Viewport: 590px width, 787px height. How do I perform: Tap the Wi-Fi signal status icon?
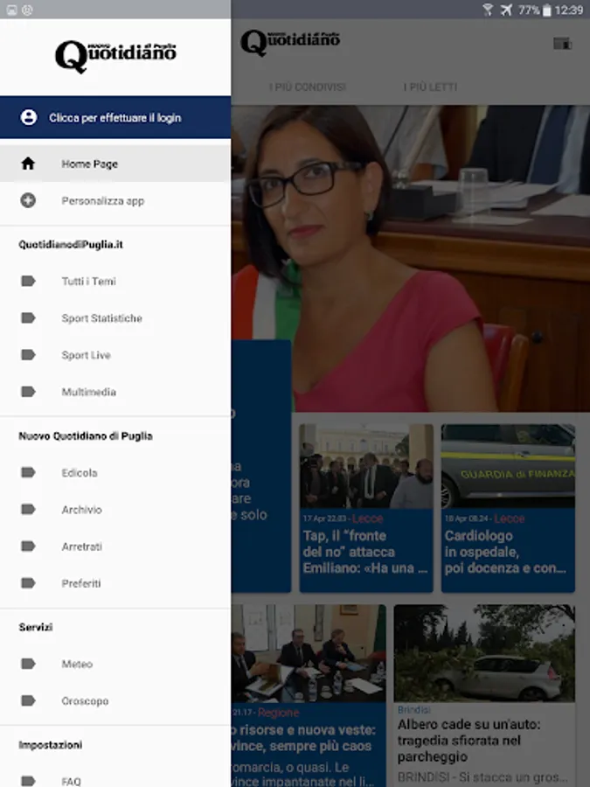pyautogui.click(x=487, y=10)
